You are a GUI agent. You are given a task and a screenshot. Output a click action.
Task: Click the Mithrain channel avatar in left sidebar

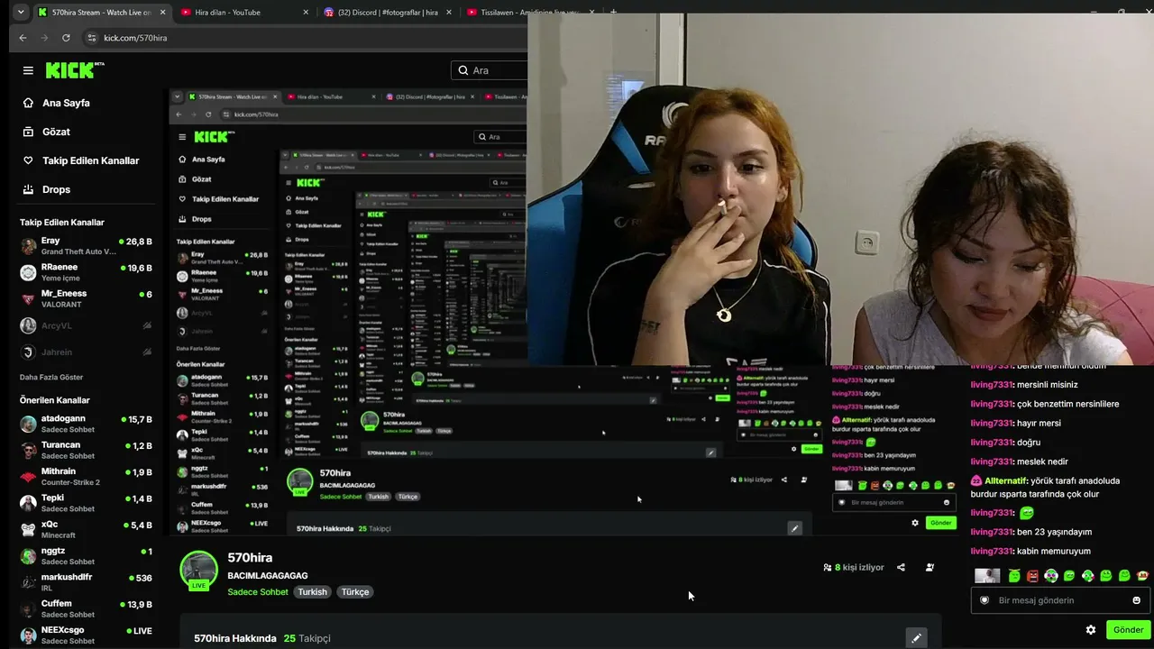point(28,477)
